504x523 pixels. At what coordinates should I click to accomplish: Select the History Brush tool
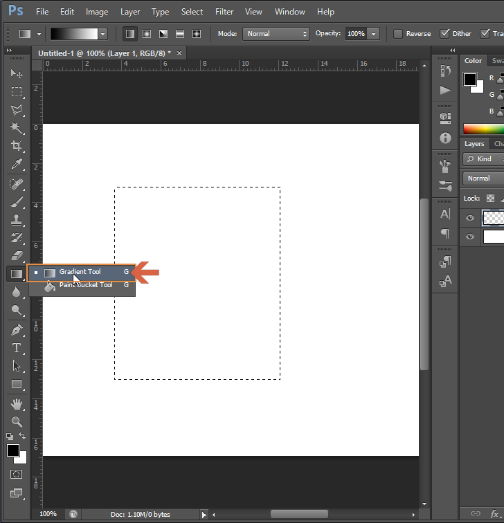point(17,238)
